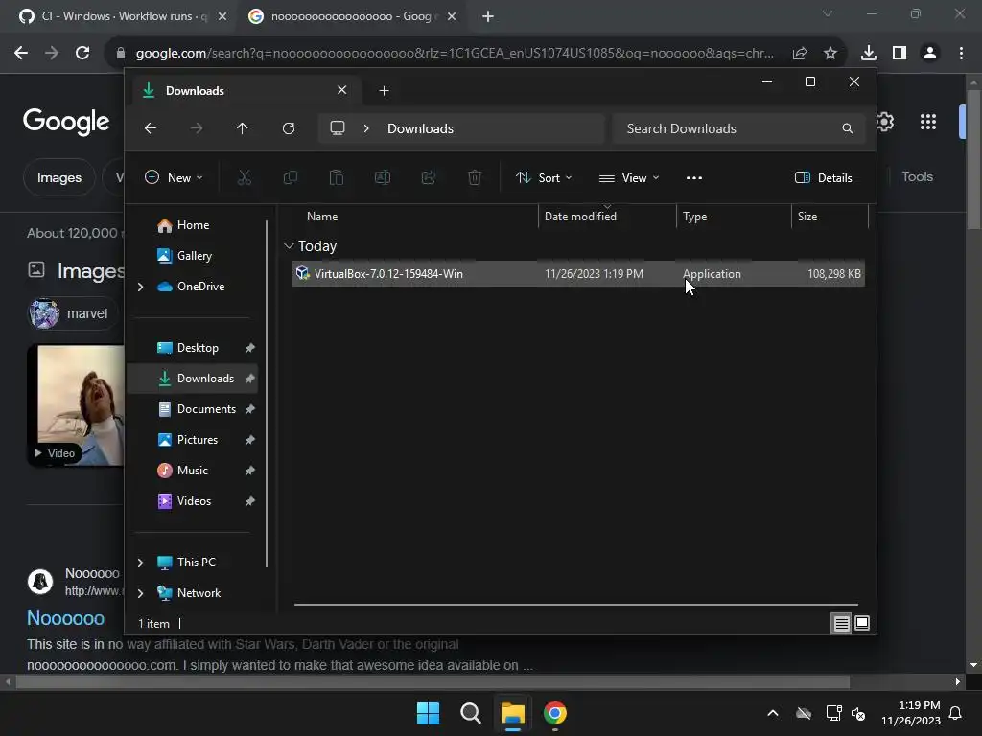Viewport: 982px width, 736px height.
Task: Open the Nooooooo search result link
Action: click(x=66, y=618)
